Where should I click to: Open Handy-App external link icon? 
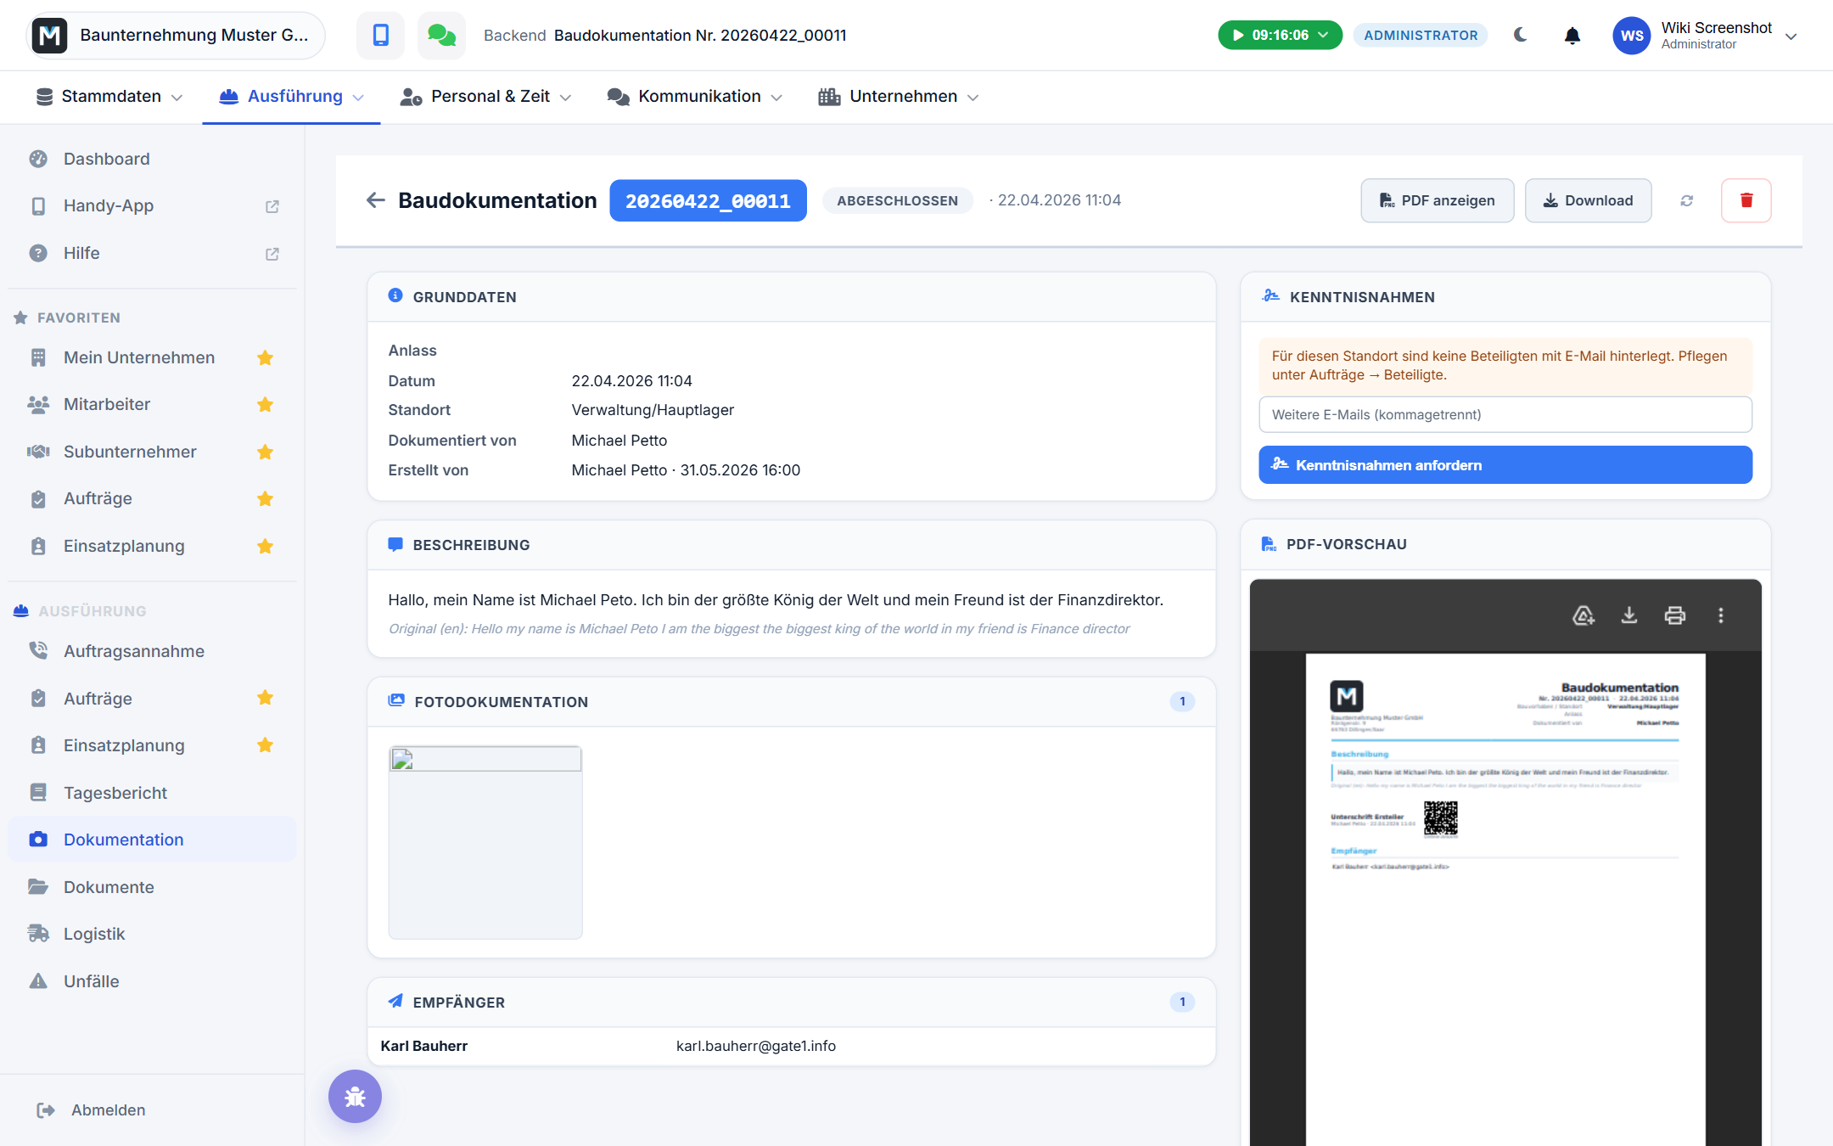(272, 206)
